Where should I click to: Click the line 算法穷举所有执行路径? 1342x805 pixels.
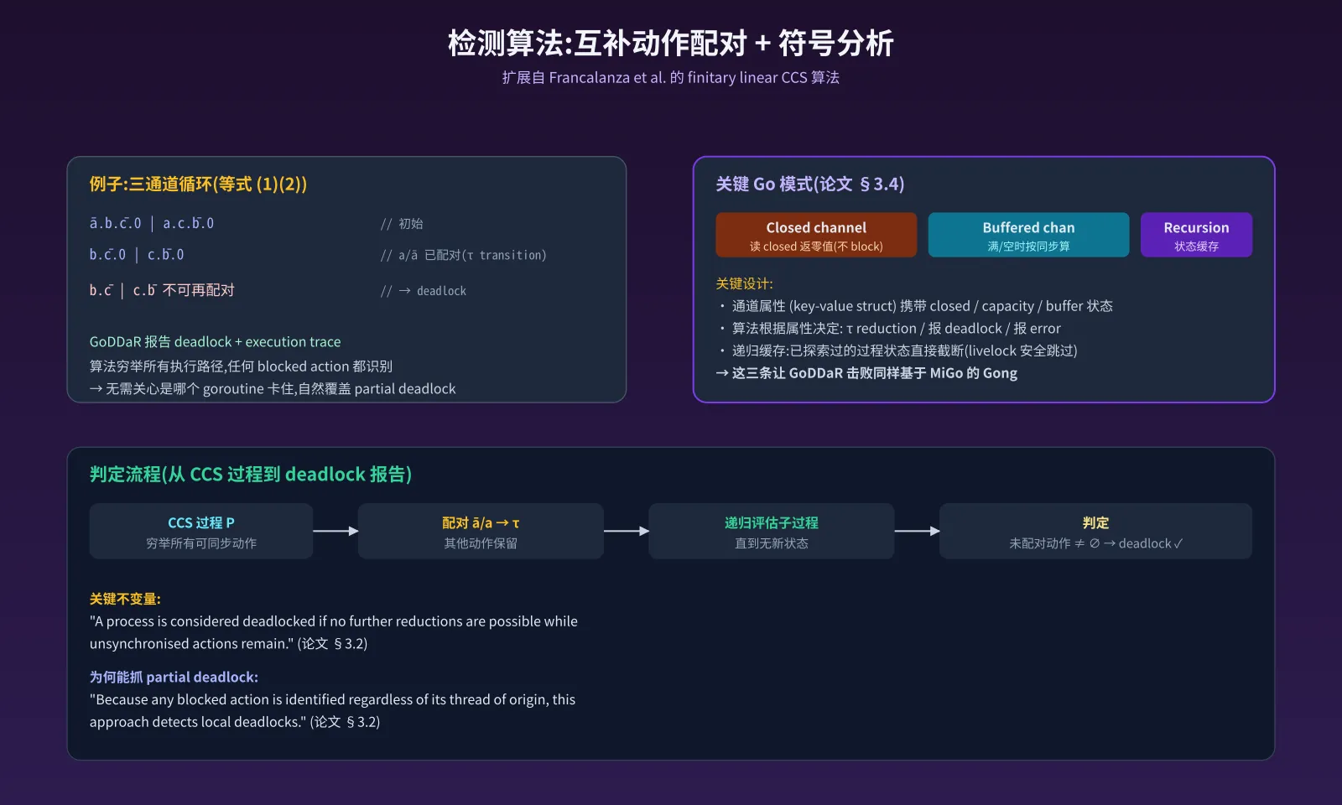click(x=241, y=366)
